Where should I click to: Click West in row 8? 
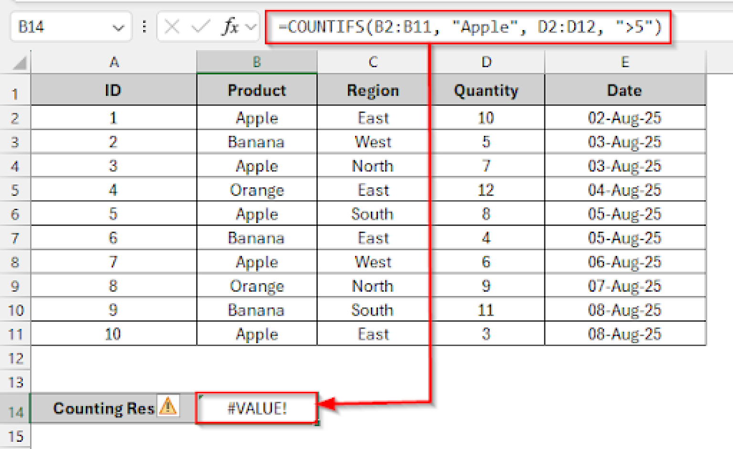tap(373, 262)
